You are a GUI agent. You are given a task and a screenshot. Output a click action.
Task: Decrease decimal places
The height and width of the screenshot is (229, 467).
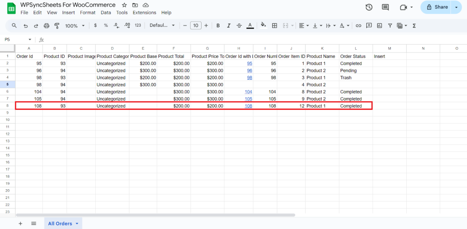coord(116,26)
